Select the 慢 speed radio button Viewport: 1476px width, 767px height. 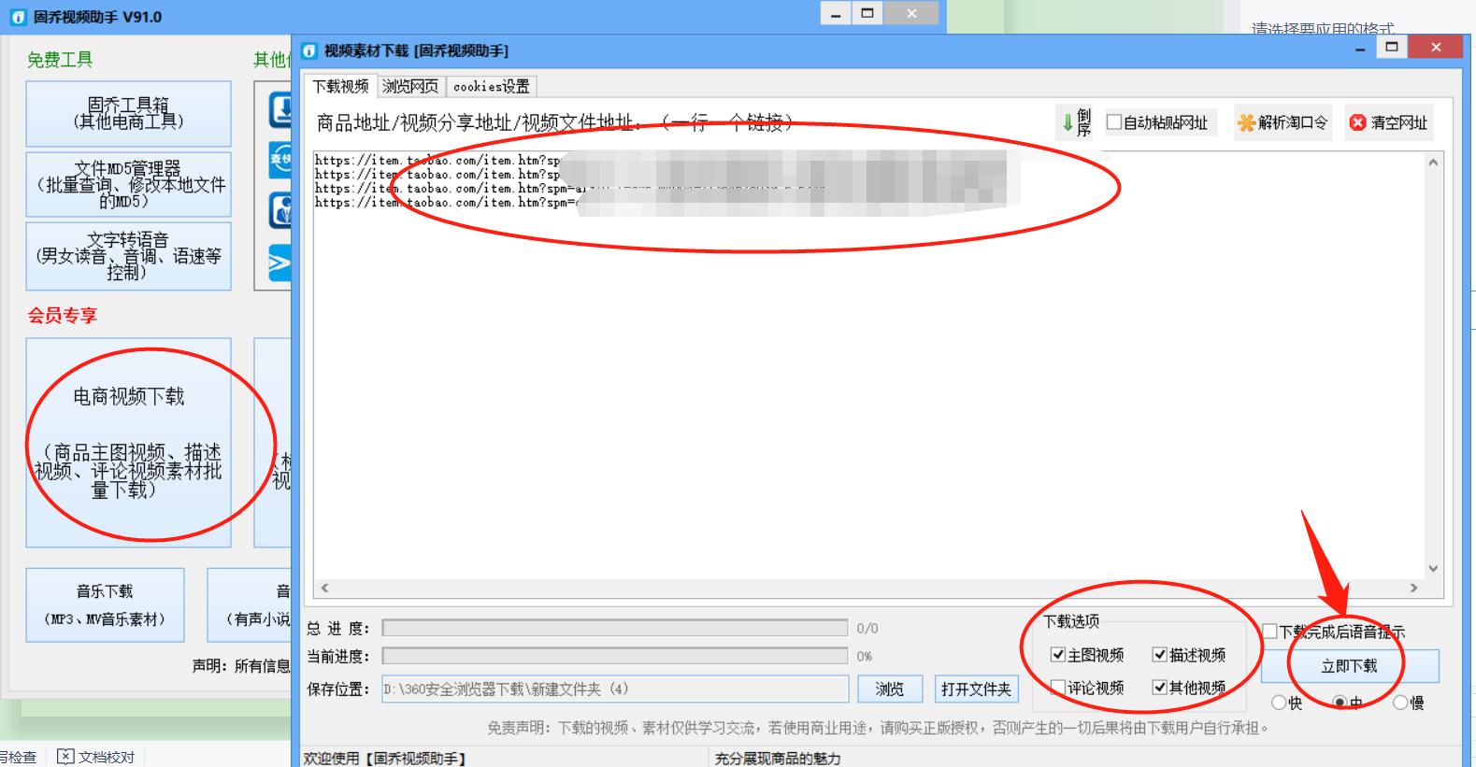point(1400,703)
